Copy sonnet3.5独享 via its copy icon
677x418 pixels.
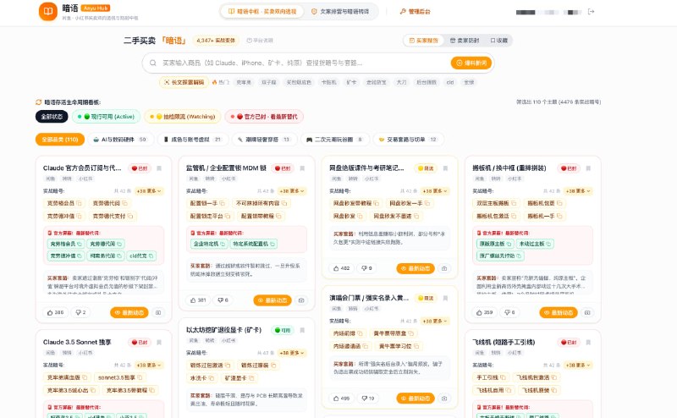click(x=140, y=377)
